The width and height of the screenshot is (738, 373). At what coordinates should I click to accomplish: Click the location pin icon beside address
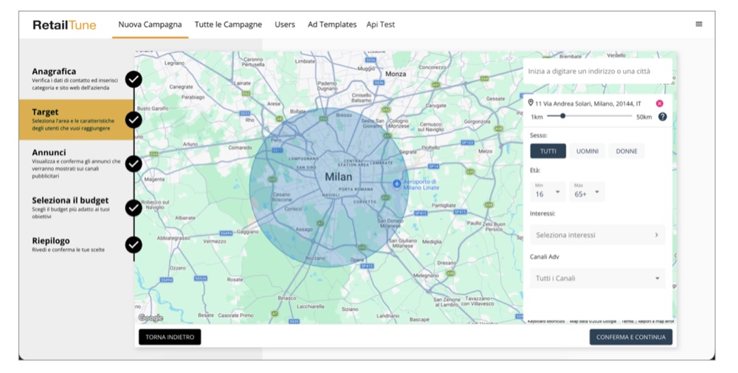tap(531, 103)
